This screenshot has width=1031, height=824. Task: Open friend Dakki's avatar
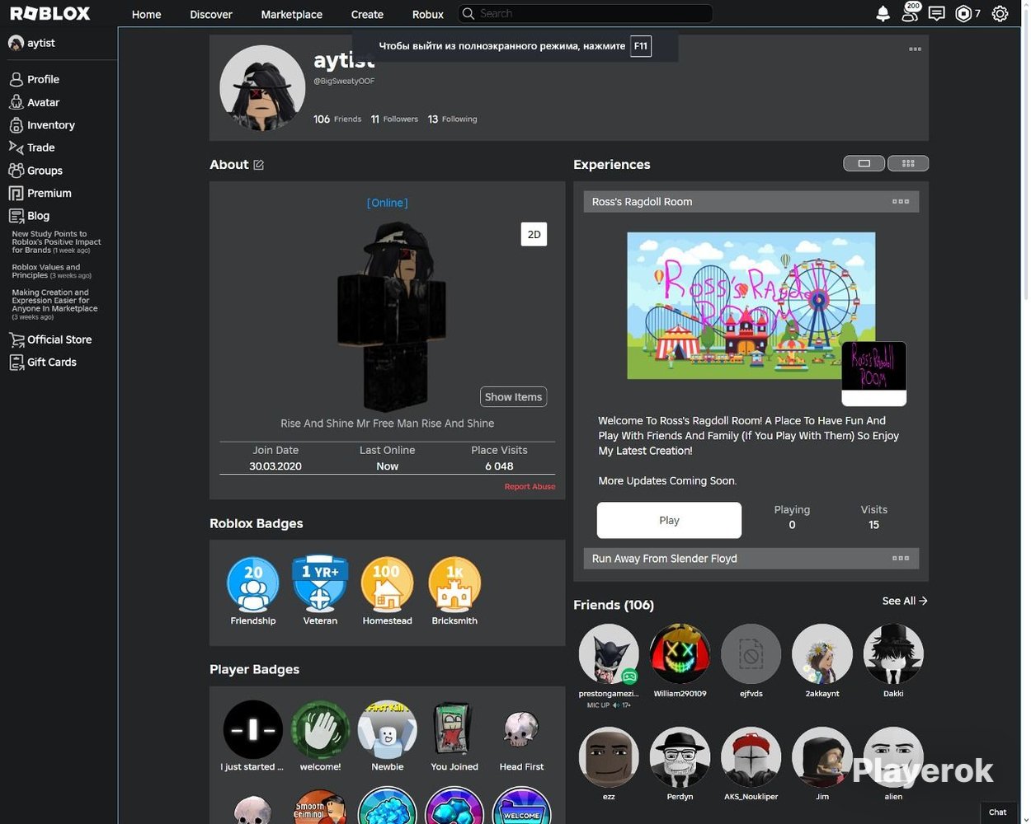point(893,654)
